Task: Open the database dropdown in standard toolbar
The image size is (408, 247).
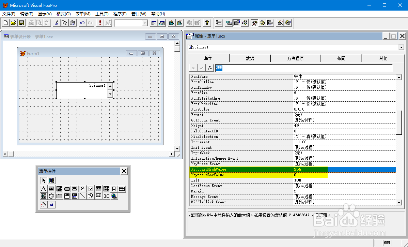Action: 145,23
